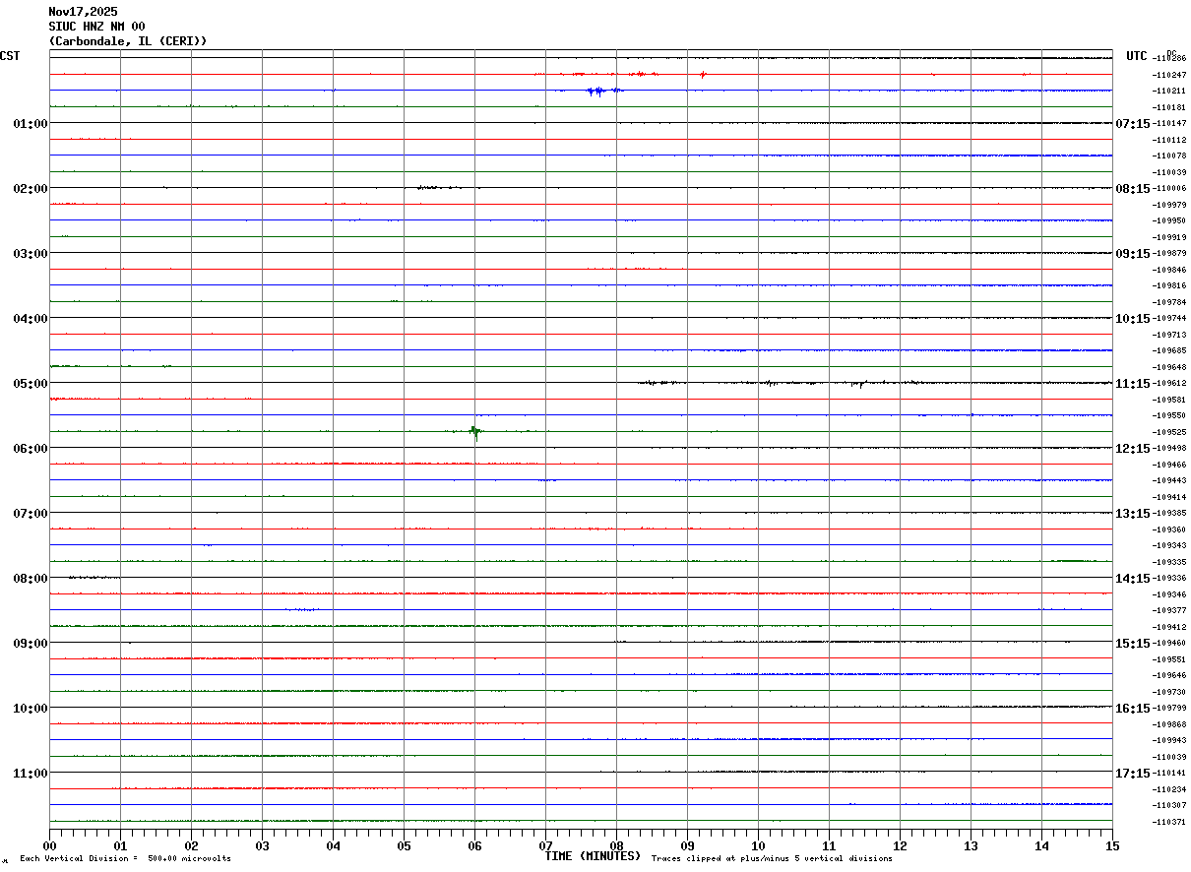Click the 10 minute axis tick label
Image resolution: width=1191 pixels, height=872 pixels.
click(759, 845)
